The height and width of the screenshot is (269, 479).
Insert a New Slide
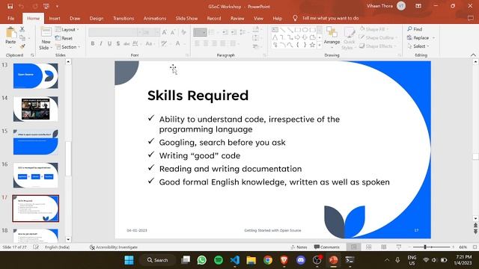(x=46, y=39)
